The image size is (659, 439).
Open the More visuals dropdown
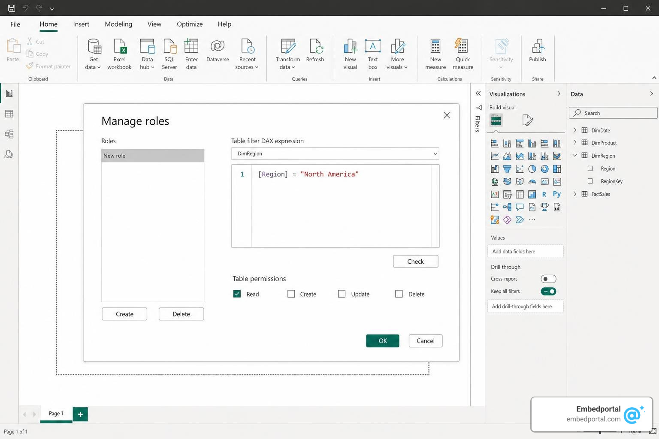click(397, 54)
